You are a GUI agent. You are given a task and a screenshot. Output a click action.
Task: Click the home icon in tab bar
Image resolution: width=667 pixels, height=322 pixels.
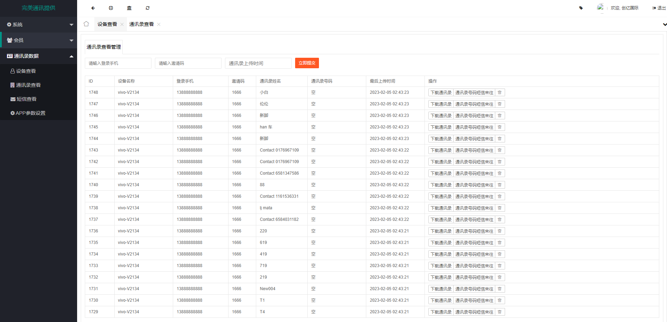pos(86,24)
